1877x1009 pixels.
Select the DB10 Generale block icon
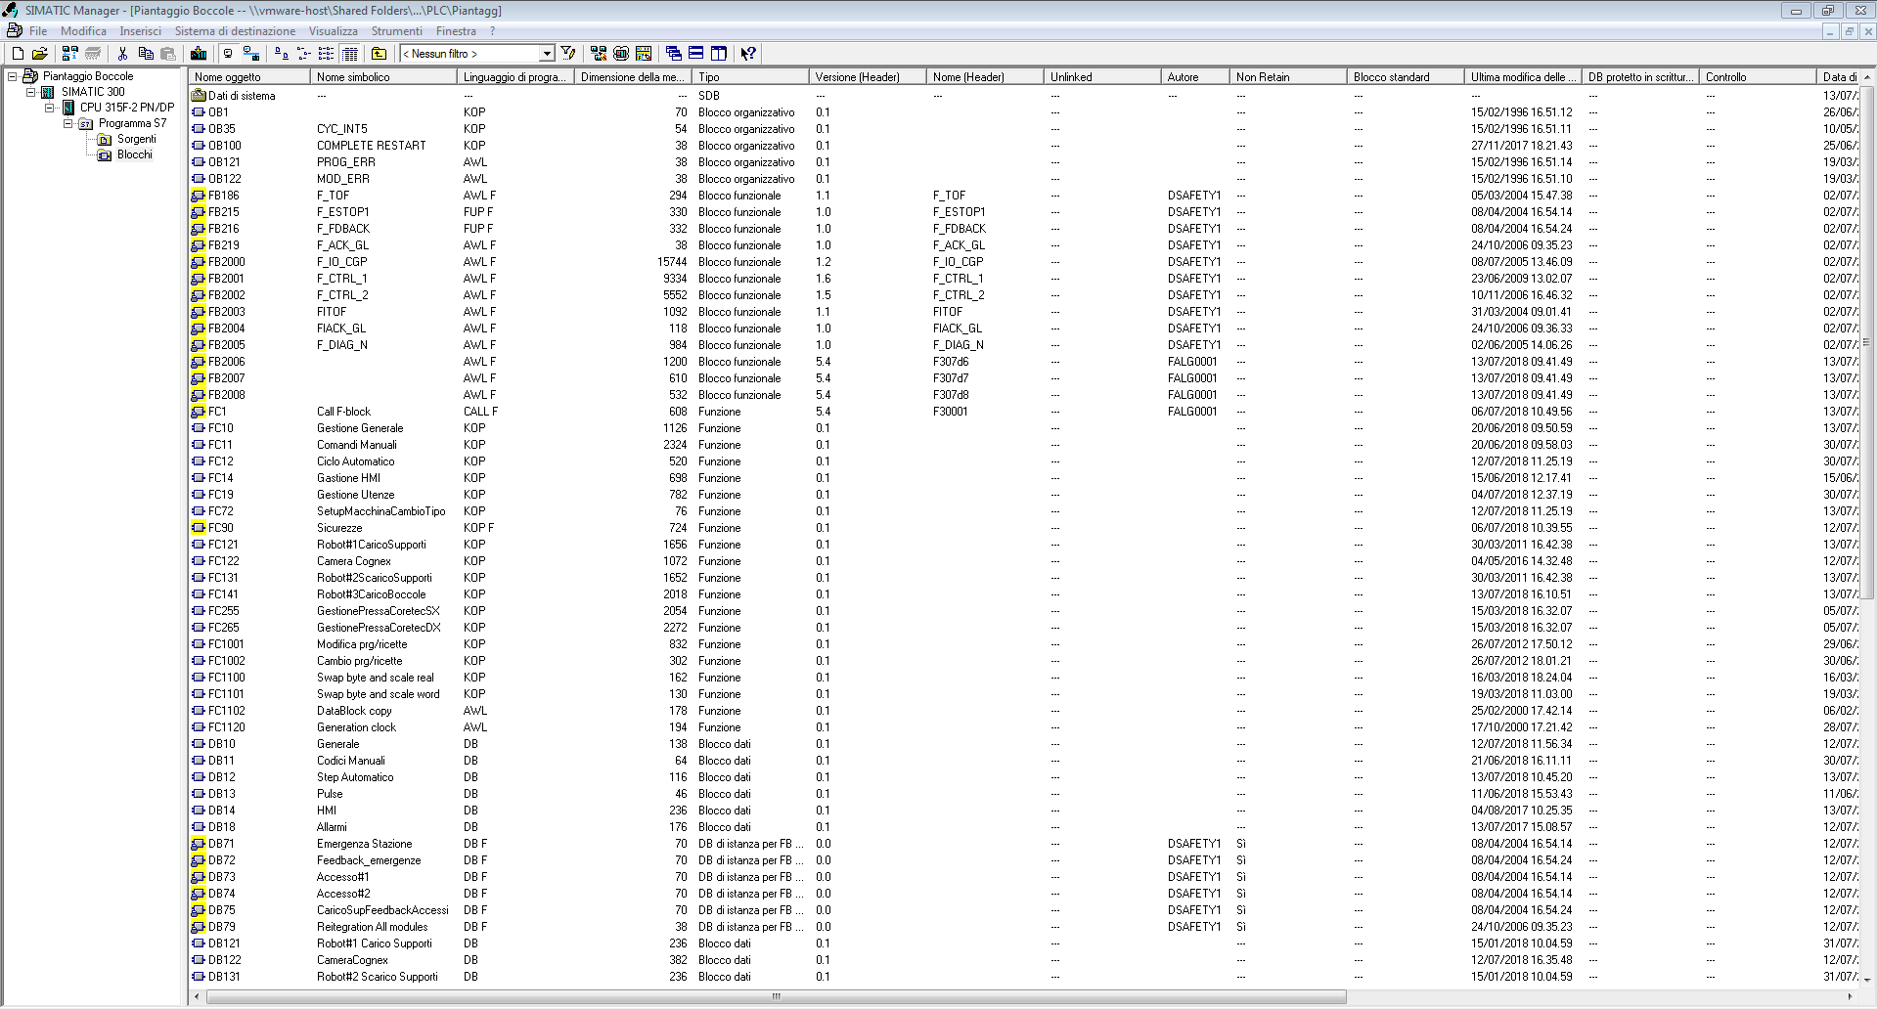pos(199,744)
